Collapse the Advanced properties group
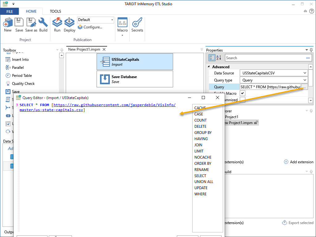The image size is (316, 237). coord(209,67)
